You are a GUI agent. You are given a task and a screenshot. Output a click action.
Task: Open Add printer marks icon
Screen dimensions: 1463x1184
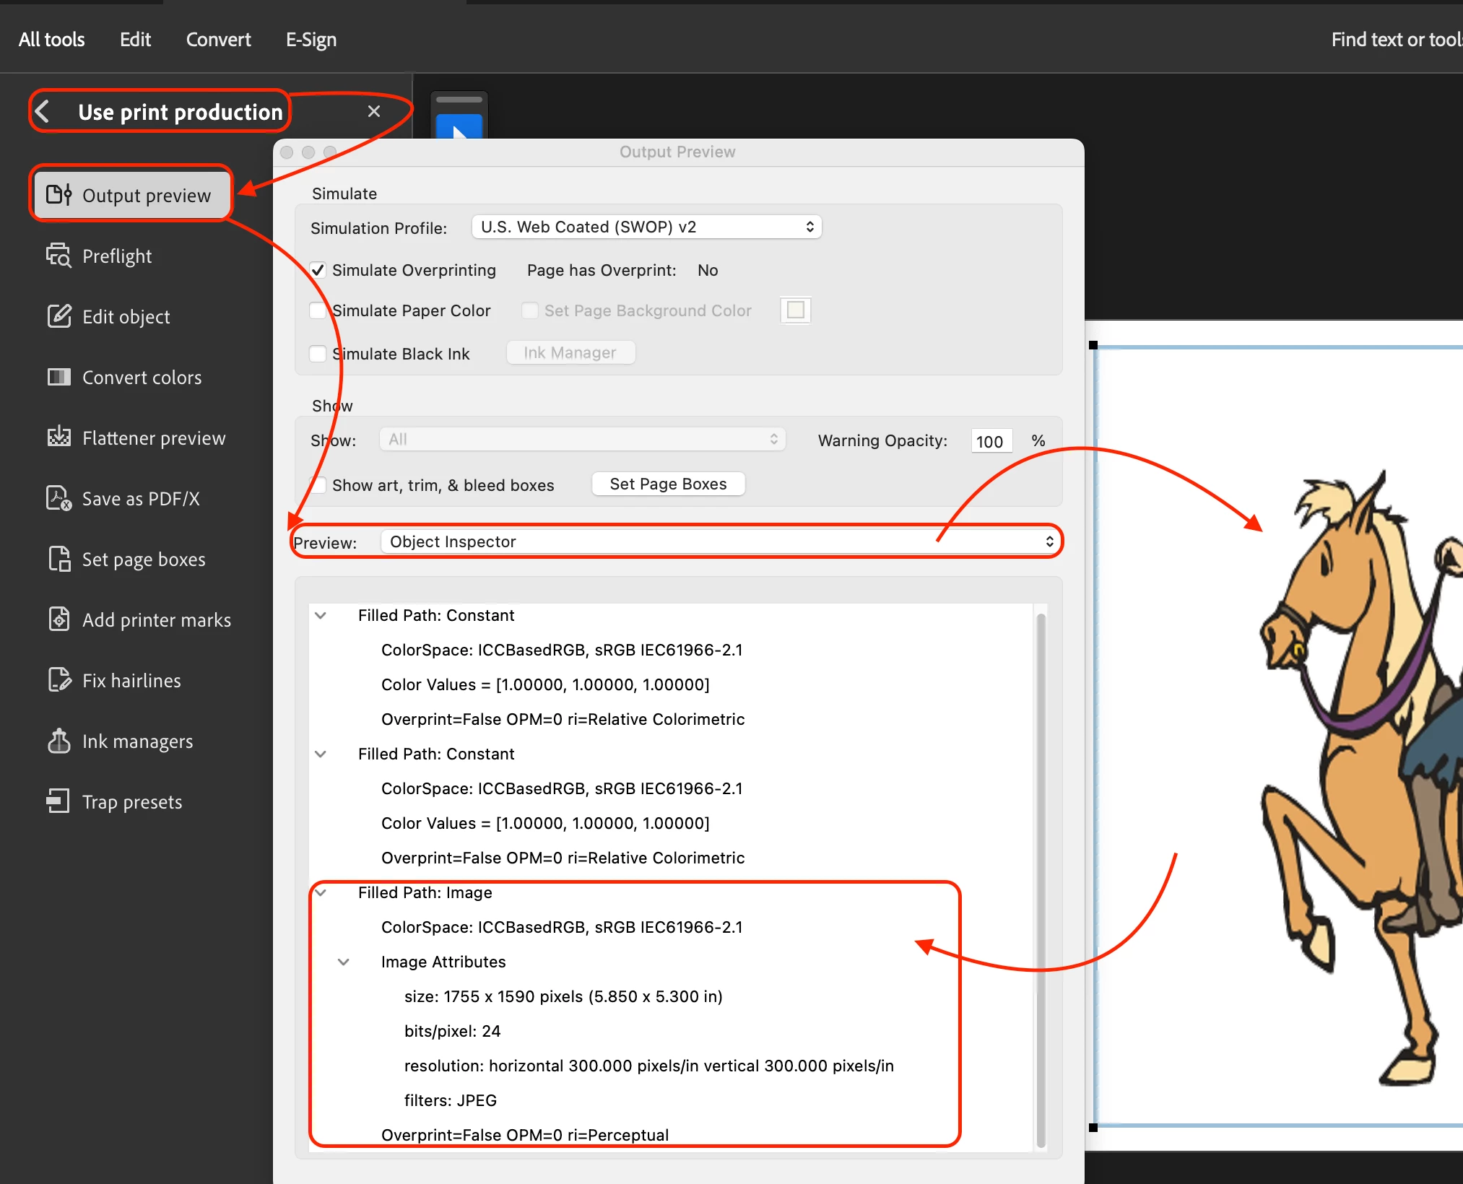[x=58, y=619]
